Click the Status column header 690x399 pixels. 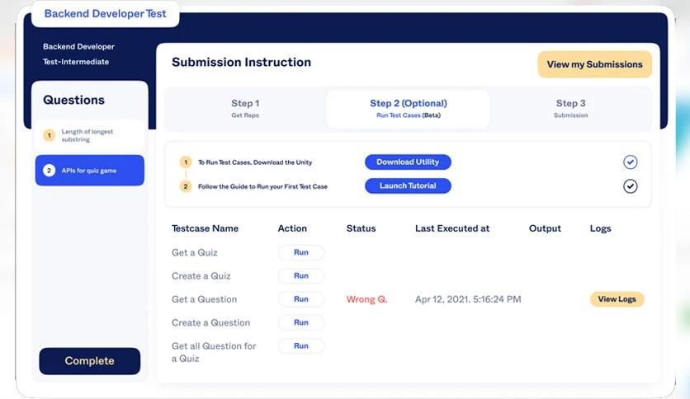click(361, 228)
